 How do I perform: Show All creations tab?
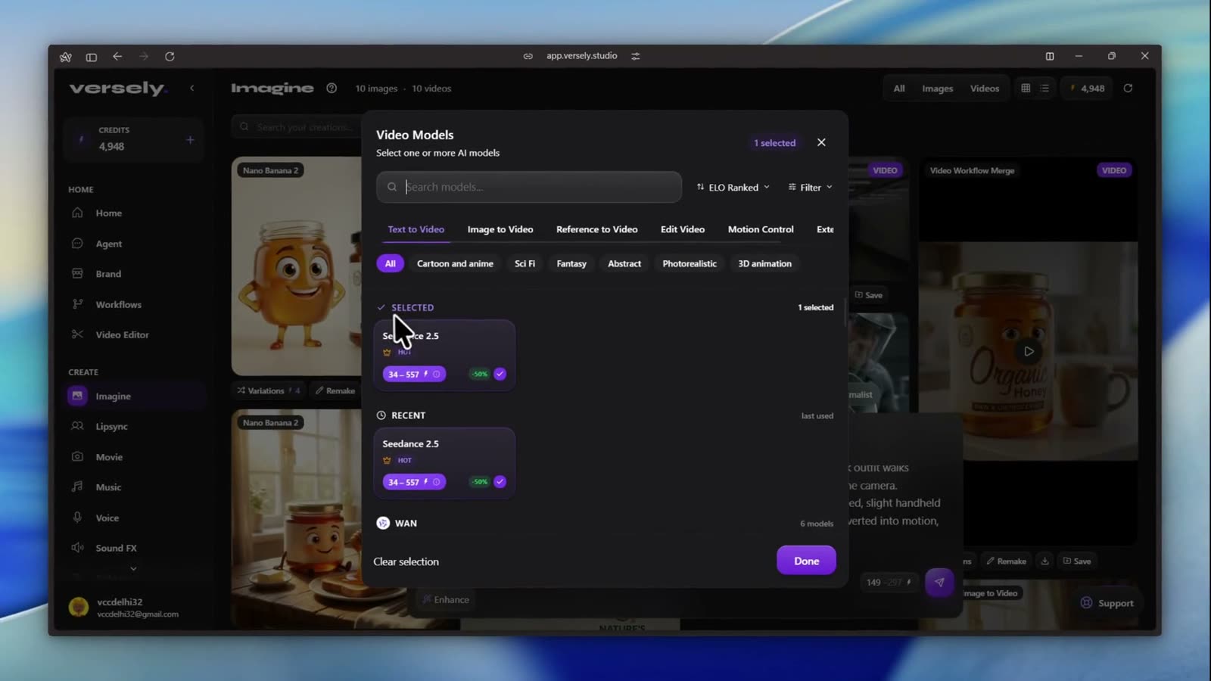coord(899,89)
